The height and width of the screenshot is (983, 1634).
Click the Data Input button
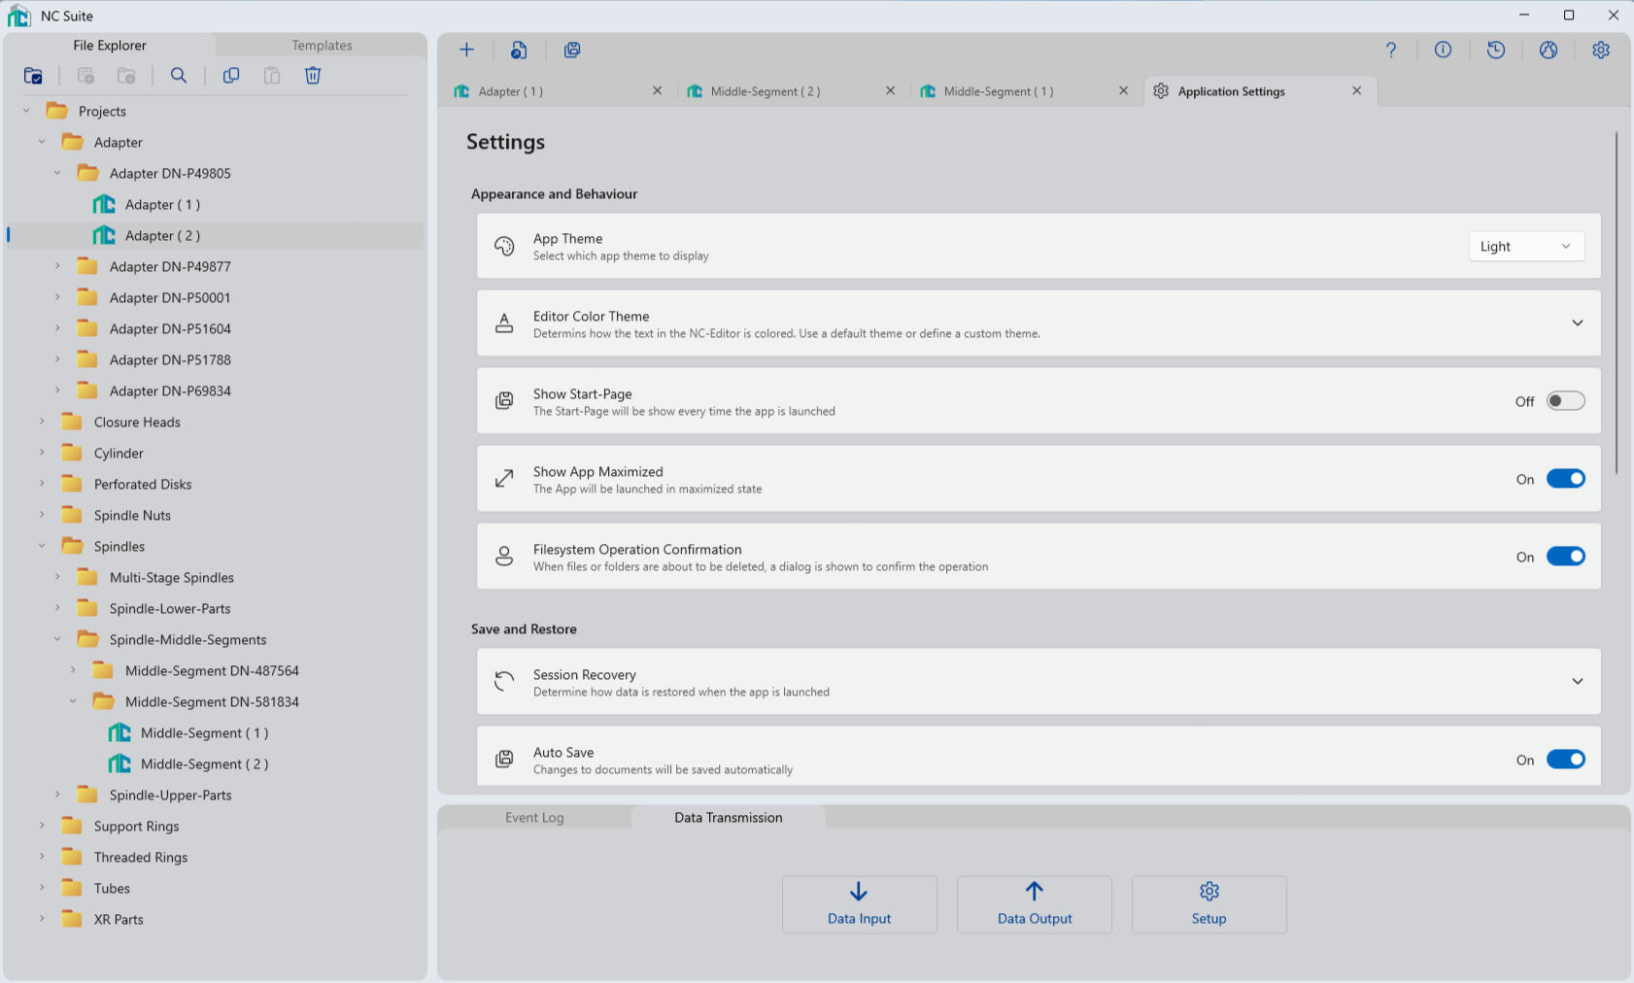[859, 904]
